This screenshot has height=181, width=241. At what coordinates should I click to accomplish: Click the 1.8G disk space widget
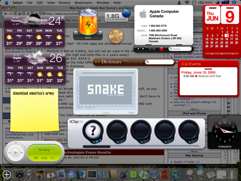pos(116,17)
